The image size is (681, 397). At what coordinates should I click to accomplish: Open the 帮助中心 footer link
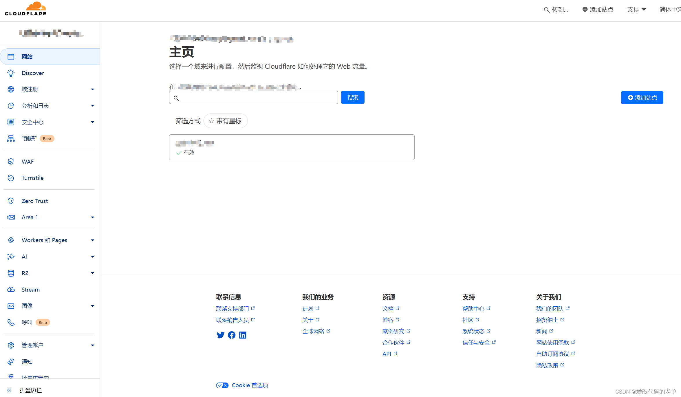(473, 309)
